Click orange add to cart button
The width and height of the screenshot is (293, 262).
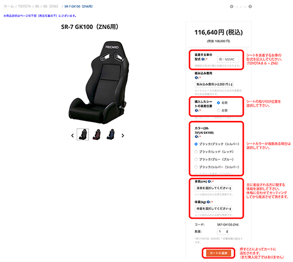tap(219, 253)
